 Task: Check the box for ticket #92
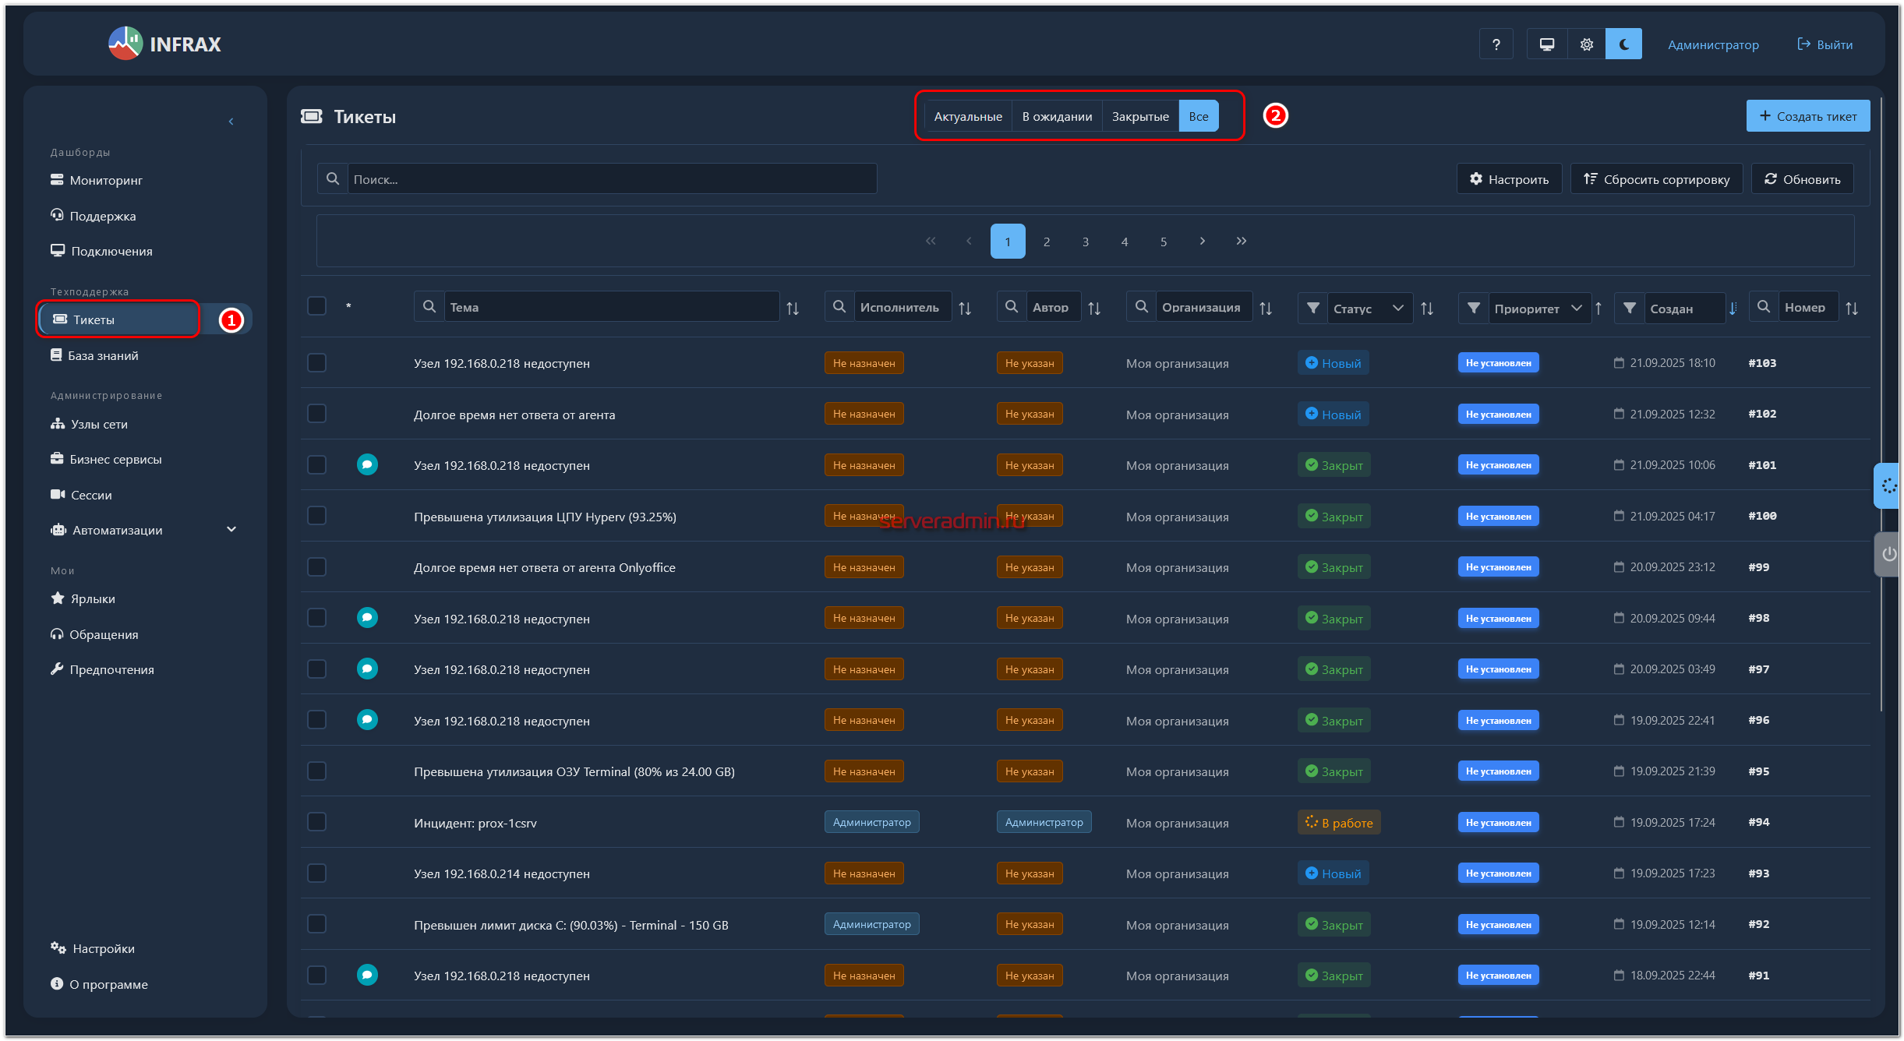pos(316,923)
